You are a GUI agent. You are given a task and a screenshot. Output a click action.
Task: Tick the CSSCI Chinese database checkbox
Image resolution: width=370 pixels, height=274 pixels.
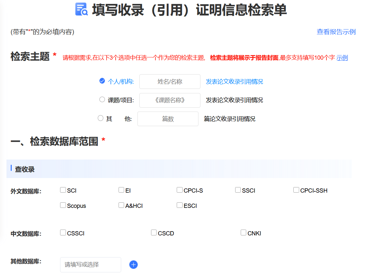point(63,232)
